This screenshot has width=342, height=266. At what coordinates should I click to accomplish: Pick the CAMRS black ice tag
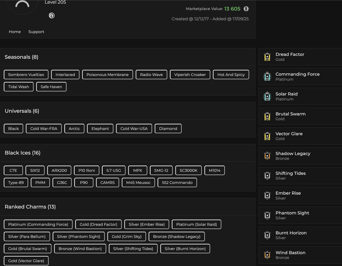click(x=108, y=183)
